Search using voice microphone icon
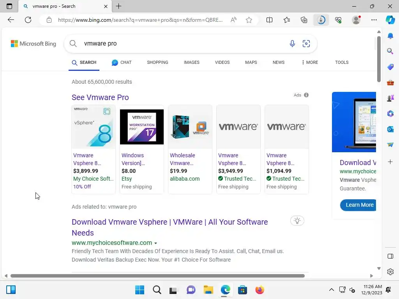The image size is (399, 299). click(x=292, y=44)
